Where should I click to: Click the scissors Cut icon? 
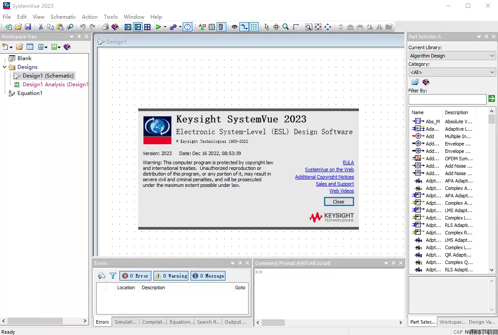tap(41, 27)
